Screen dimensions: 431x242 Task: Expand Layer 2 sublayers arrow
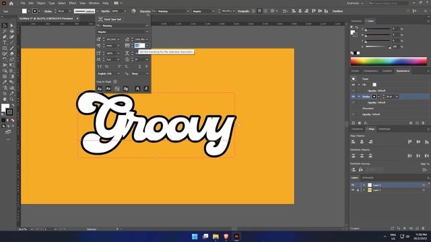(x=364, y=185)
